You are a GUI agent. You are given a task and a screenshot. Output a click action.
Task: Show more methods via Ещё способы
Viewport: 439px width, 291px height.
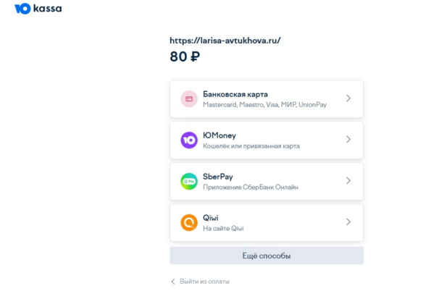[x=267, y=256]
